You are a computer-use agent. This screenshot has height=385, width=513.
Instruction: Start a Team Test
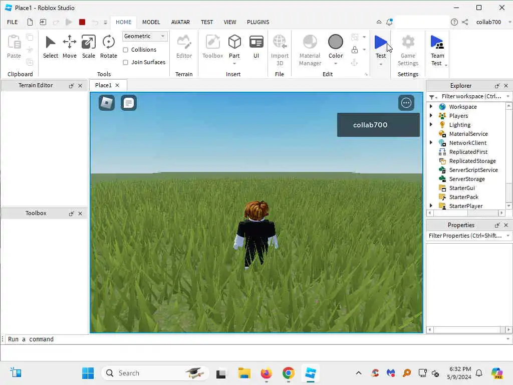(437, 50)
